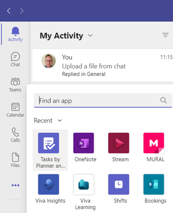Screen dimensions: 173x213
Task: Go back with the left arrow
Action: click(9, 11)
